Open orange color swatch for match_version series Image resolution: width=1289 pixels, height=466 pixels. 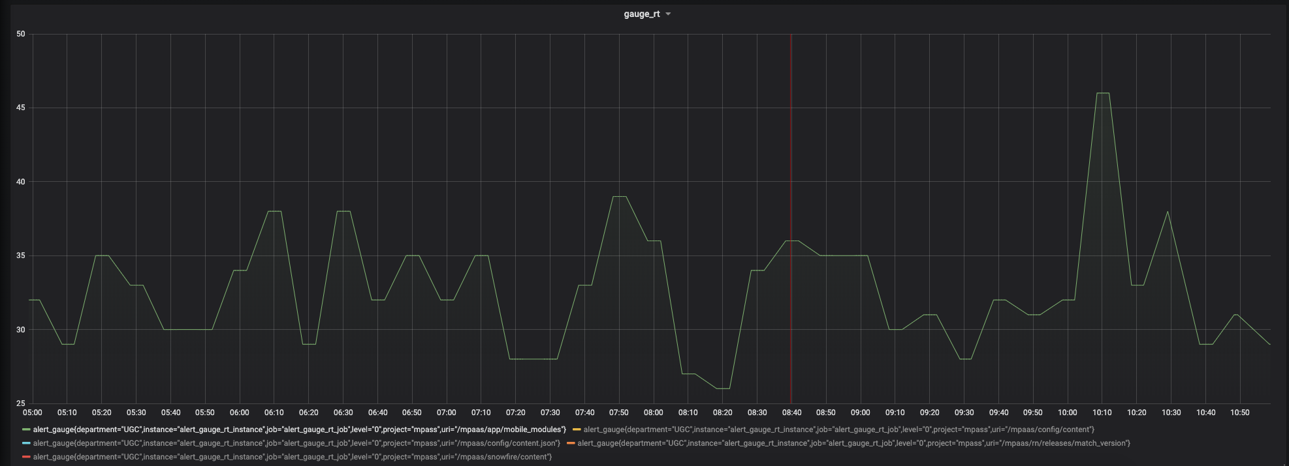[x=571, y=443]
